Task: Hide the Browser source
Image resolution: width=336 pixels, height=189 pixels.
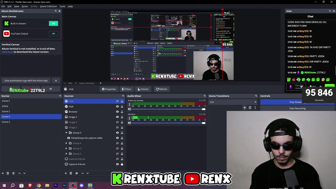Action: pos(117,112)
